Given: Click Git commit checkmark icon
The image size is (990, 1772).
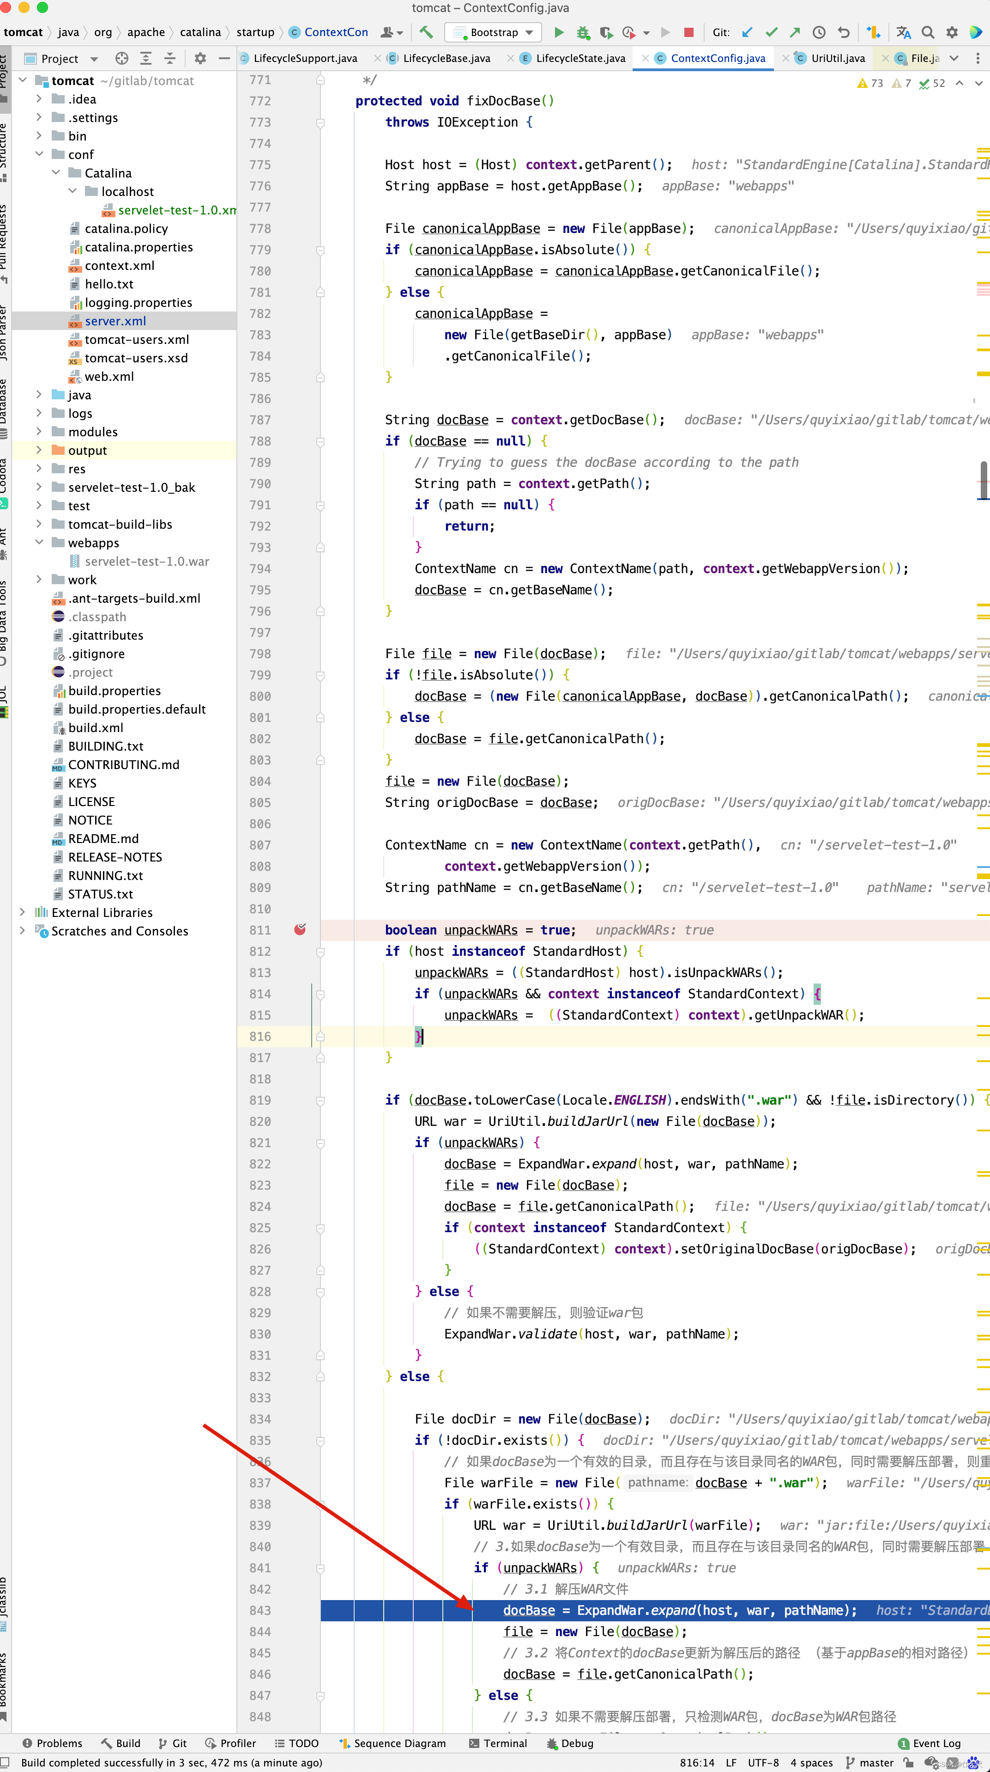Looking at the screenshot, I should click(771, 32).
